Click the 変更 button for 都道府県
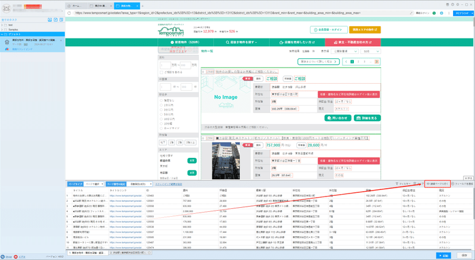475x260 pixels. click(x=192, y=161)
